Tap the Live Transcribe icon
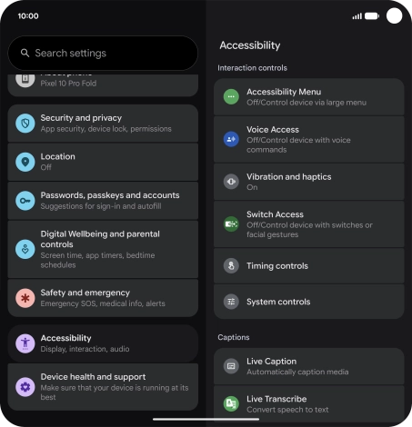This screenshot has height=427, width=412. point(231,403)
